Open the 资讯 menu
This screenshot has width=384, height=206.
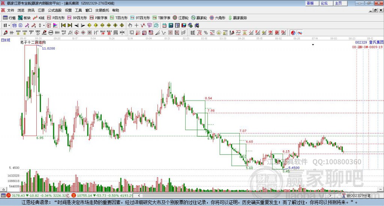(31, 10)
